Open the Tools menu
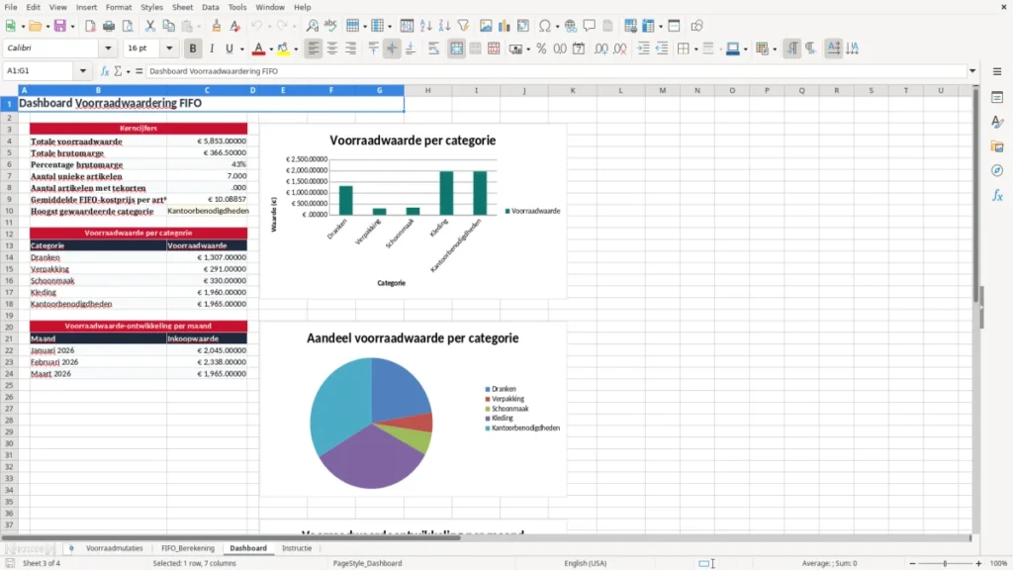The width and height of the screenshot is (1013, 570). click(237, 7)
